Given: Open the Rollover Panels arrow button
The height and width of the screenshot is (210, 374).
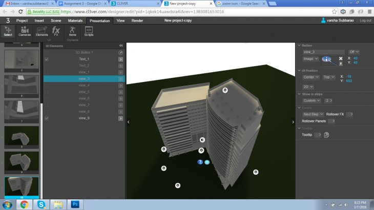Looking at the screenshot, I should click(331, 121).
